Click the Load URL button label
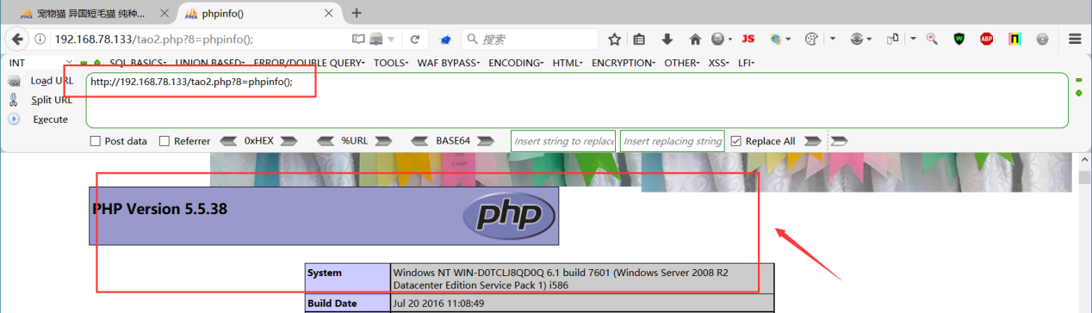Viewport: 1092px width, 313px height. pyautogui.click(x=52, y=81)
